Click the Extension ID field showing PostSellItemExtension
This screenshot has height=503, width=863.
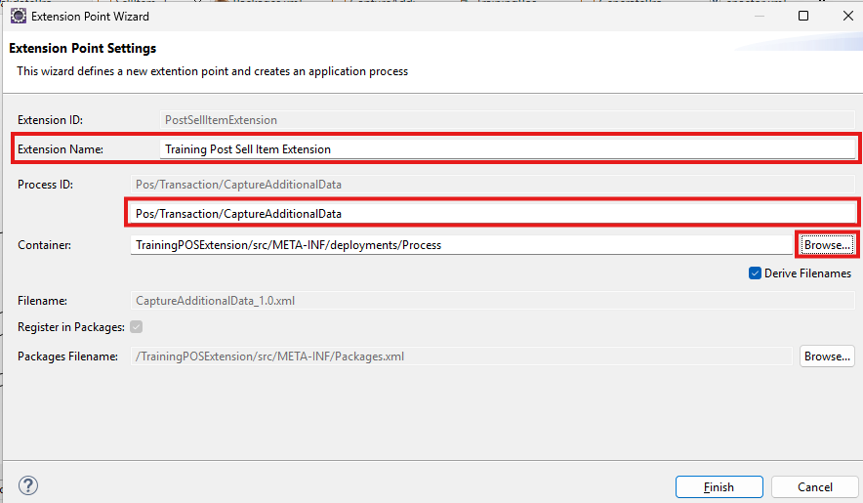pos(508,119)
